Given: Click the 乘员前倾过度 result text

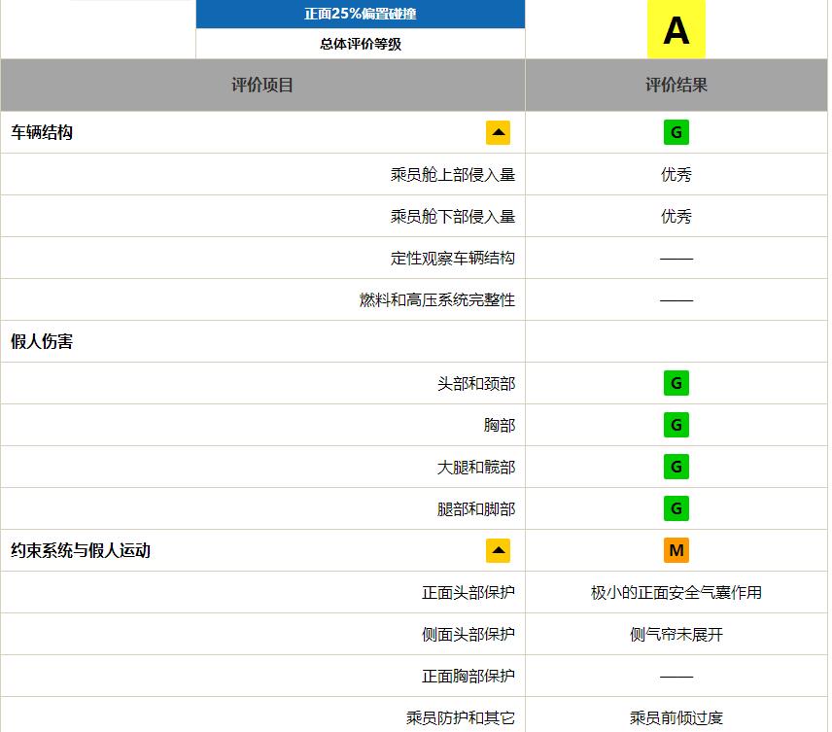Looking at the screenshot, I should point(676,718).
